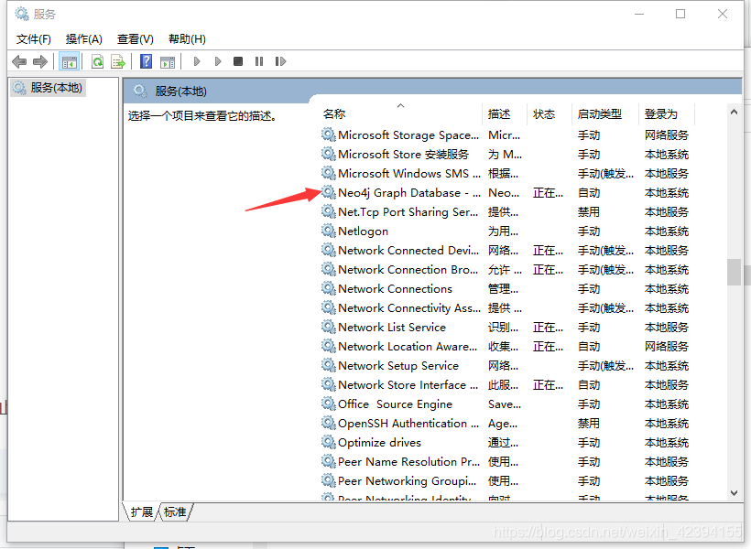The width and height of the screenshot is (751, 549).
Task: Select the Network Connections service name
Action: click(x=395, y=288)
